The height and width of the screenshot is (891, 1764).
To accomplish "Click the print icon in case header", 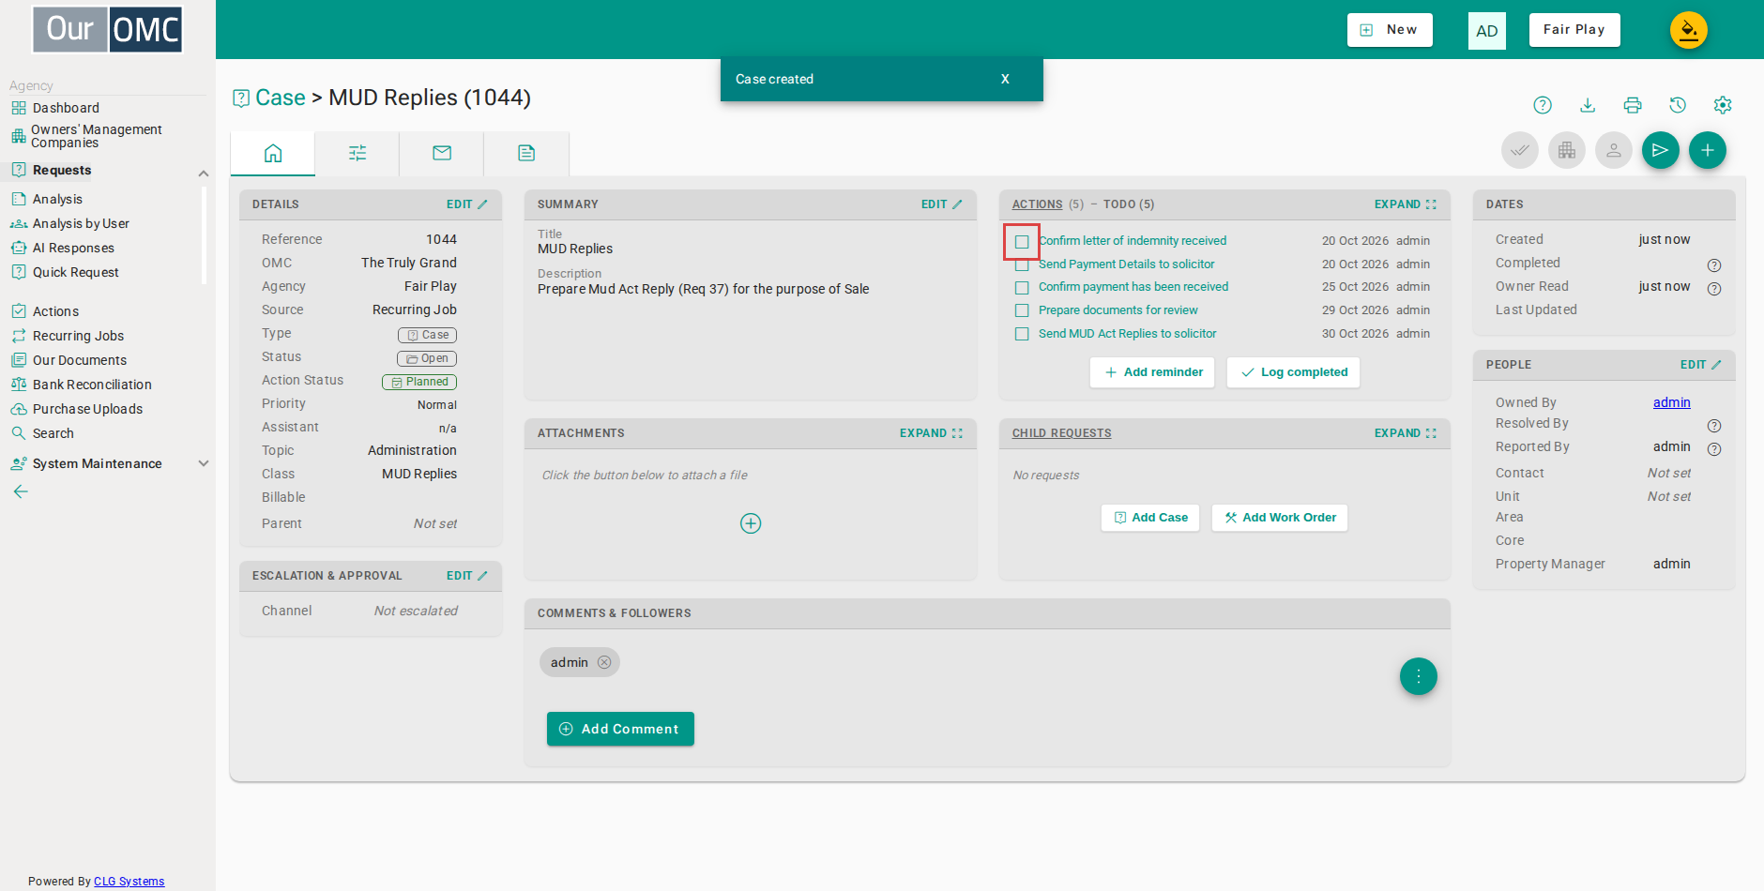I will 1633,105.
